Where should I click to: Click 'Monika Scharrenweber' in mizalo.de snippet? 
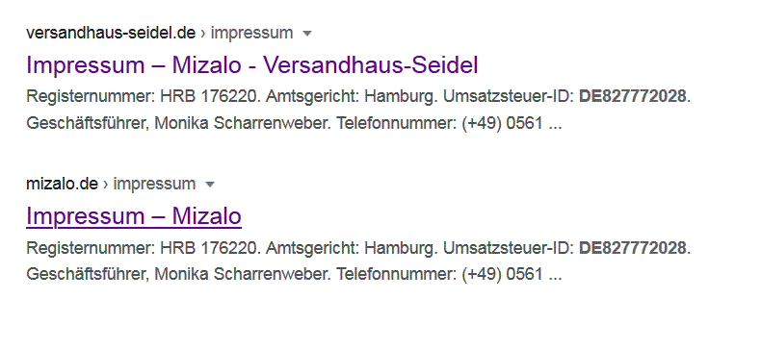(242, 274)
